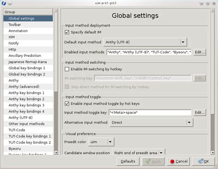
Task: Select Global key bindings 1
Action: [28, 68]
